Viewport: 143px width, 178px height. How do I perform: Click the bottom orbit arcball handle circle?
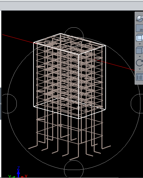pyautogui.click(x=74, y=169)
